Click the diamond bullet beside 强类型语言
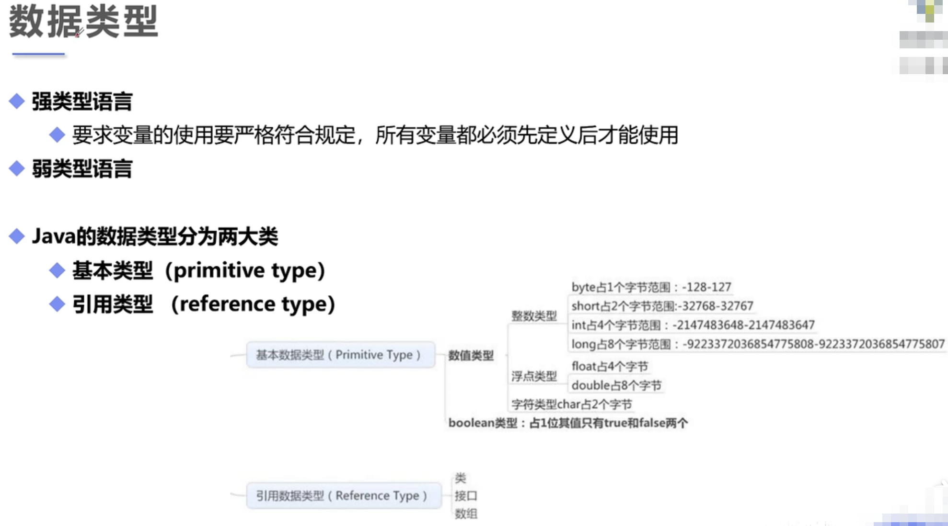The height and width of the screenshot is (526, 948). click(x=17, y=101)
